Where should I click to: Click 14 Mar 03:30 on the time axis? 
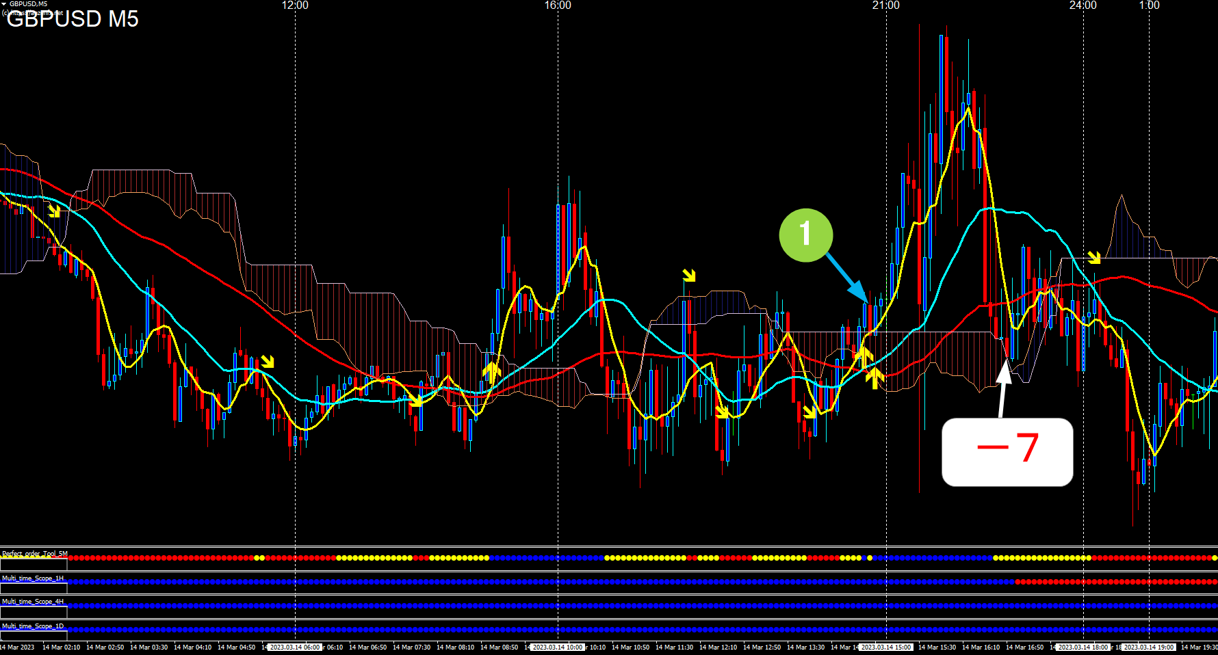(x=148, y=647)
